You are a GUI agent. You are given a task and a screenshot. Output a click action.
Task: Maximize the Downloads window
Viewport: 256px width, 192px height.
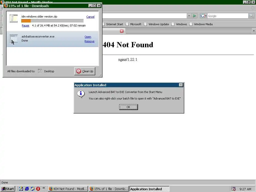pyautogui.click(x=94, y=6)
